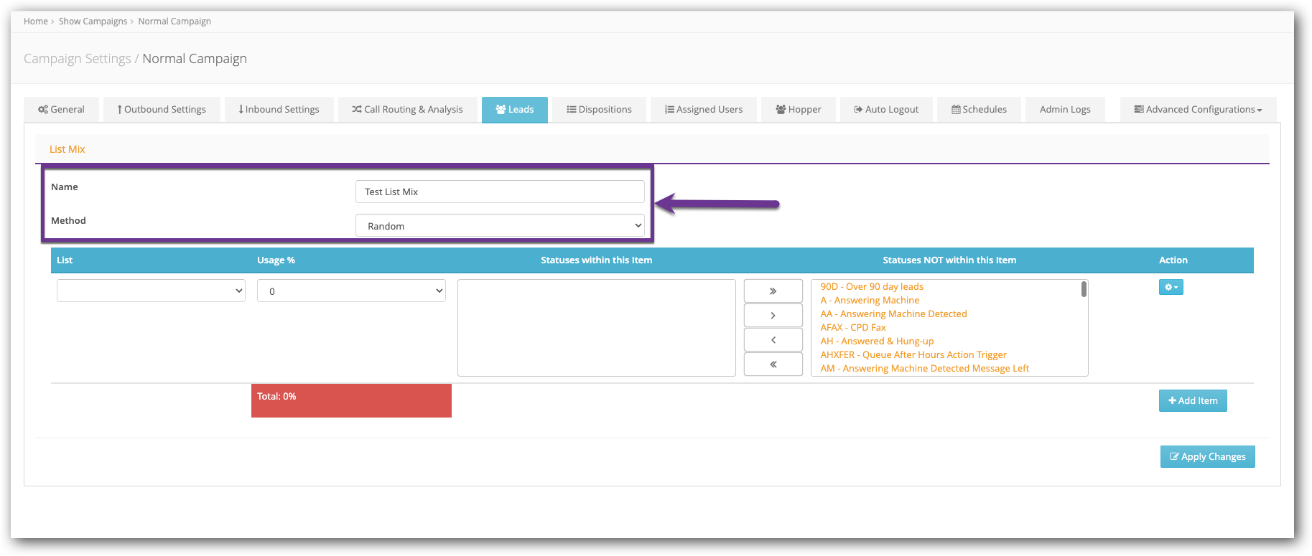The width and height of the screenshot is (1312, 556).
Task: Click the Apply Changes button
Action: coord(1207,456)
